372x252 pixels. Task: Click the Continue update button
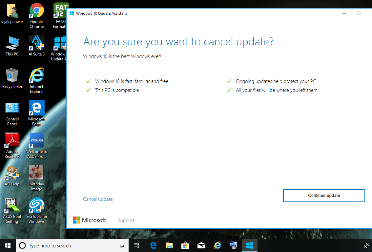(x=324, y=196)
